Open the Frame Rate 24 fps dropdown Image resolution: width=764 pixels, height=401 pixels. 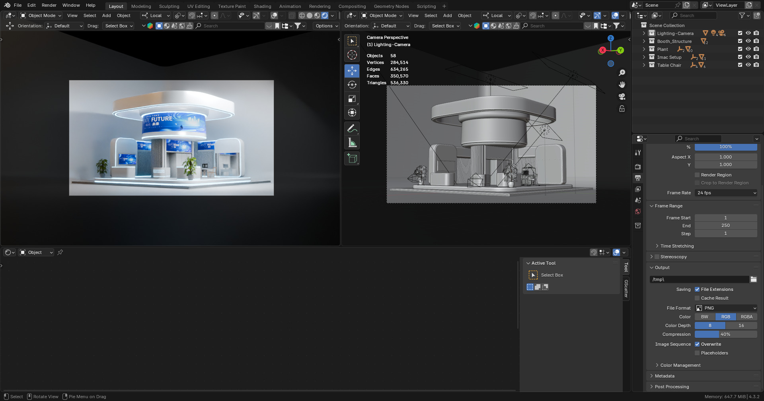coord(726,193)
